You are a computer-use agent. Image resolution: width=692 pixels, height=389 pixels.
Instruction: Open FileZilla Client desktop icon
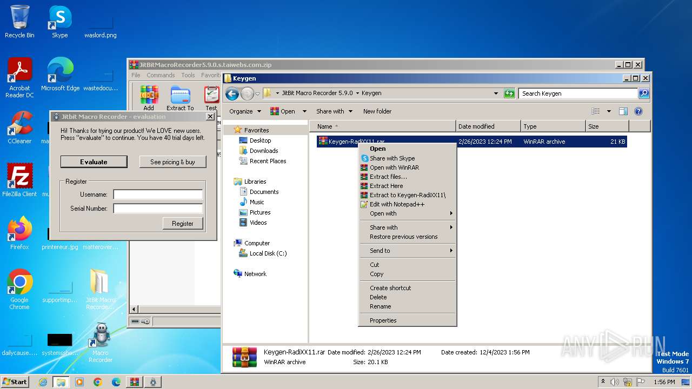click(x=19, y=180)
